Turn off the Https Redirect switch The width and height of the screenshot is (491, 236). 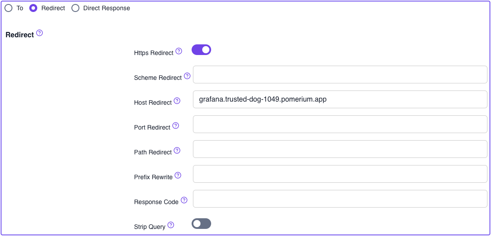point(201,49)
